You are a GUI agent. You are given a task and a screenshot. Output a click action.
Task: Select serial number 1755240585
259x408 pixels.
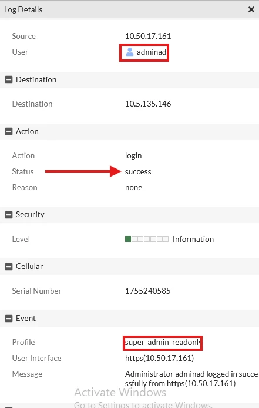147,291
